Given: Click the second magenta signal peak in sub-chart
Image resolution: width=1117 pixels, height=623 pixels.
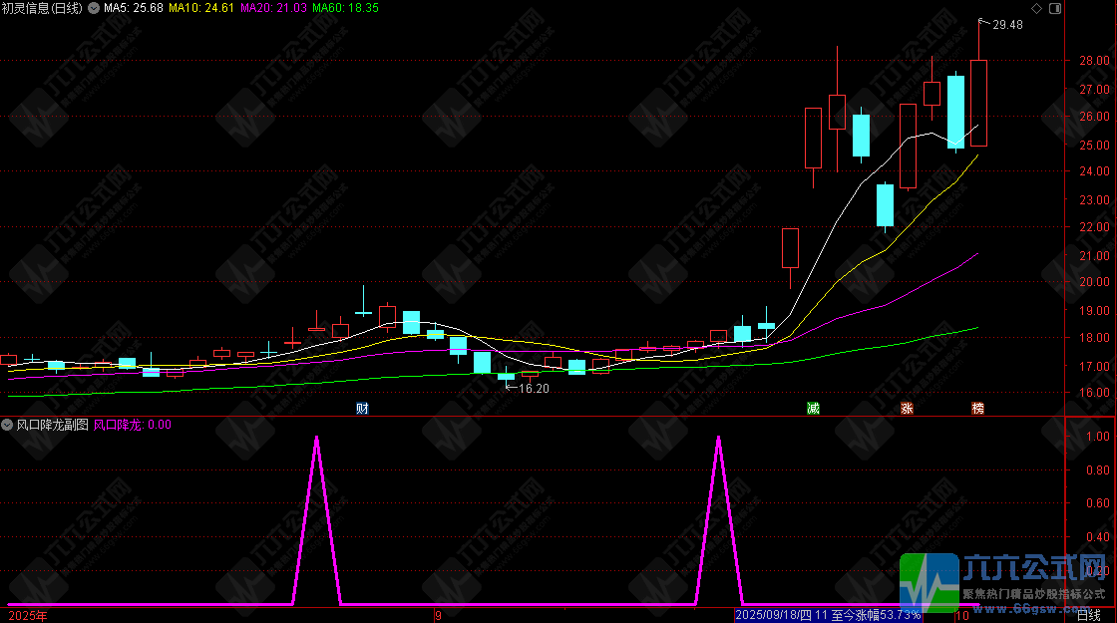Looking at the screenshot, I should 719,519.
